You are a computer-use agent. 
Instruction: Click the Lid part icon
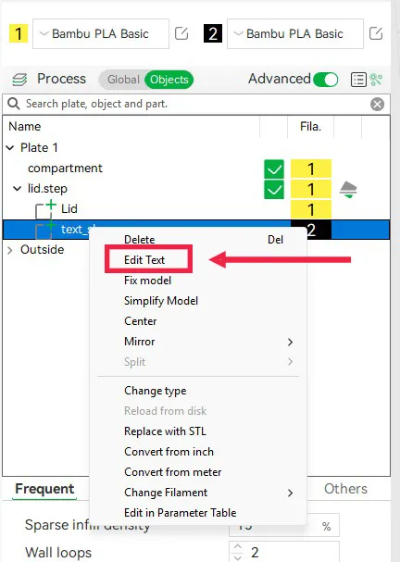pos(45,209)
